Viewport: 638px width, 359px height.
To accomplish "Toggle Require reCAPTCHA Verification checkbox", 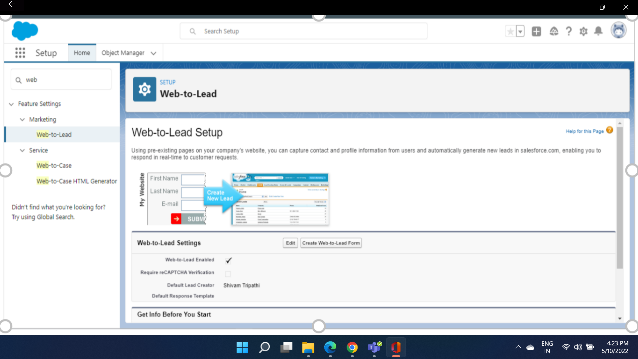I will click(x=228, y=274).
